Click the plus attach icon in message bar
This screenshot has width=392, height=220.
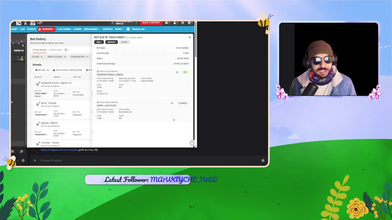click(x=35, y=160)
